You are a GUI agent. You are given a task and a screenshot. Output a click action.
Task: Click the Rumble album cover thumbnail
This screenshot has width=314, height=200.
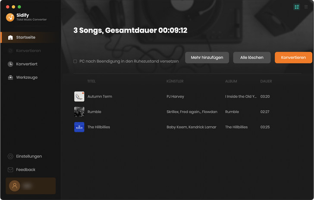point(79,112)
